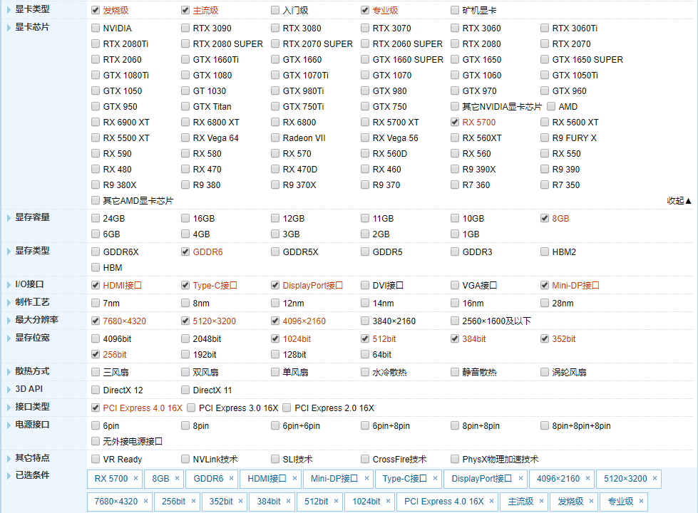Remove the RX 5700 filter tag via ×
Image resolution: width=698 pixels, height=513 pixels.
135,479
